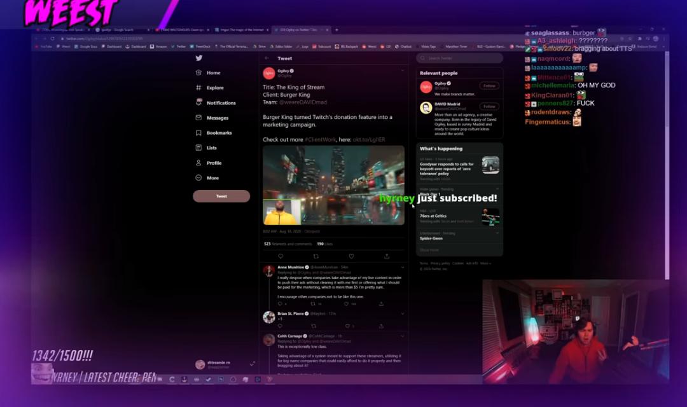Open the Spider-Gwen trending topic
This screenshot has height=407, width=687.
(x=459, y=236)
